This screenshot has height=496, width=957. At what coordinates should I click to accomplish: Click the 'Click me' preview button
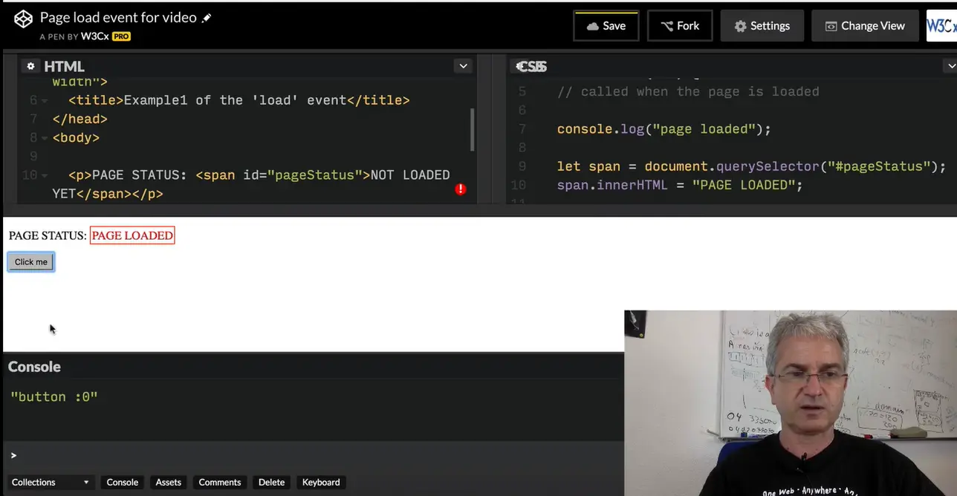pyautogui.click(x=31, y=262)
